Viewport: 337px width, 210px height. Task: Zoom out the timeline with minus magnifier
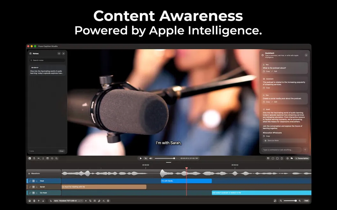281,201
